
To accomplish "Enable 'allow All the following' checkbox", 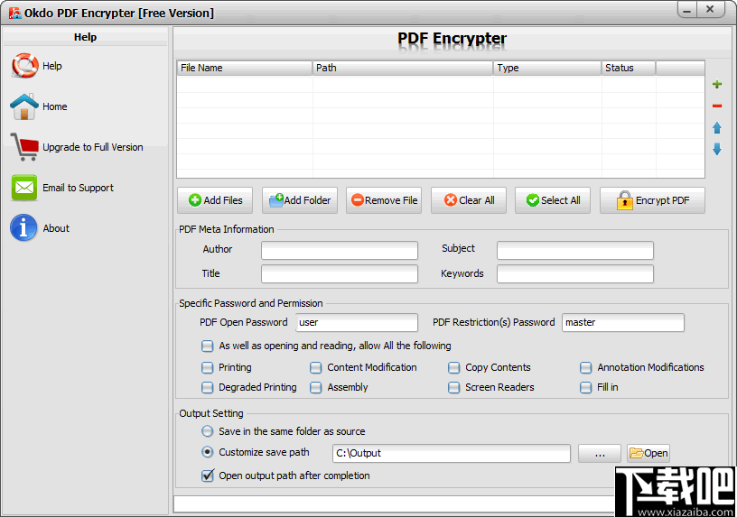I will (x=208, y=346).
